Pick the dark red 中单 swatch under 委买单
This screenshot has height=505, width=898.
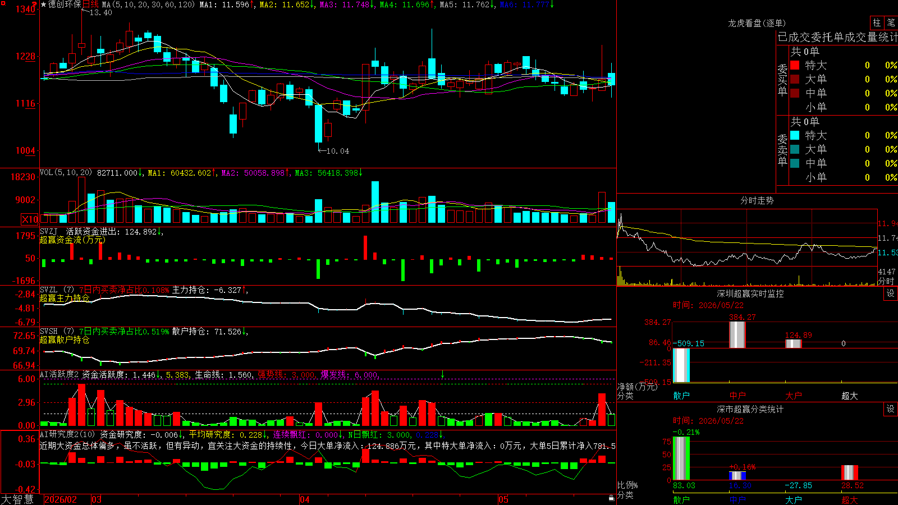(795, 93)
